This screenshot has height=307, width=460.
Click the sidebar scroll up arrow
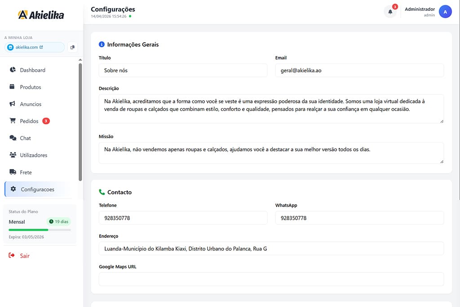pyautogui.click(x=80, y=60)
